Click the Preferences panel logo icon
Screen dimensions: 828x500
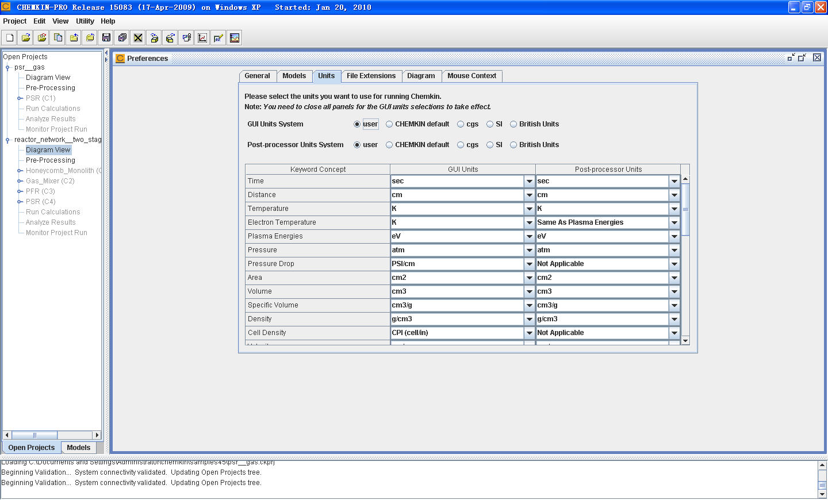tap(120, 58)
